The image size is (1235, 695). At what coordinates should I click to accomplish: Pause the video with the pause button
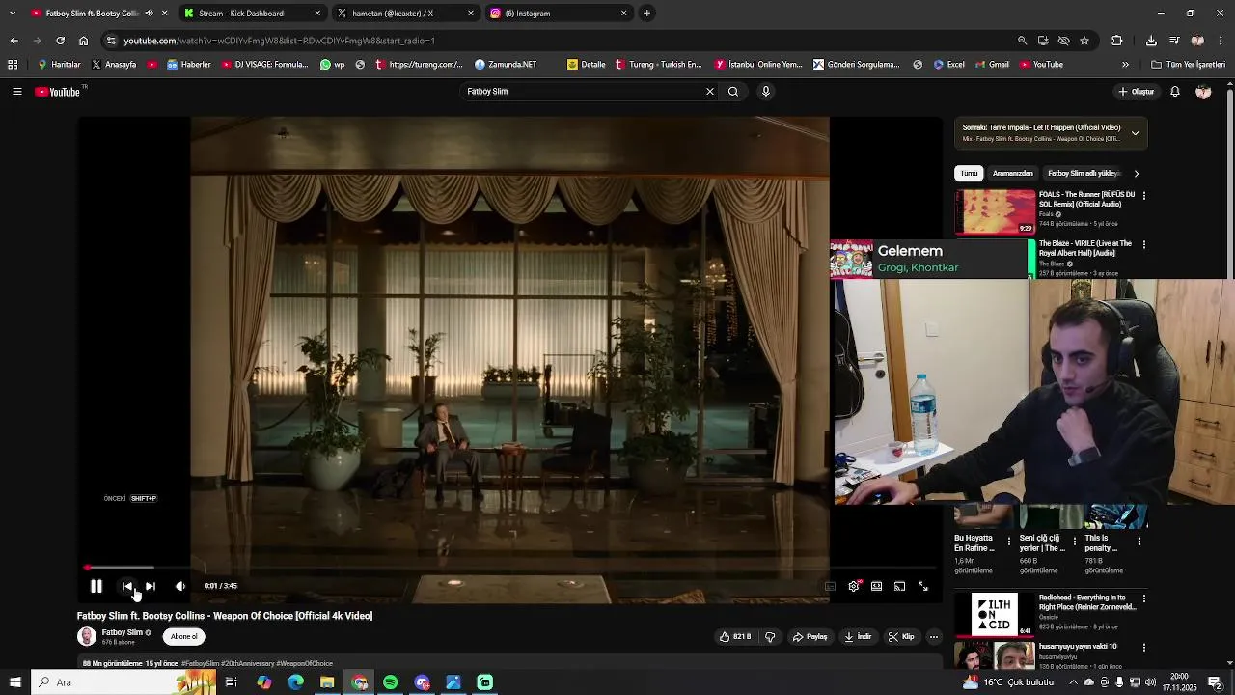[x=96, y=586]
